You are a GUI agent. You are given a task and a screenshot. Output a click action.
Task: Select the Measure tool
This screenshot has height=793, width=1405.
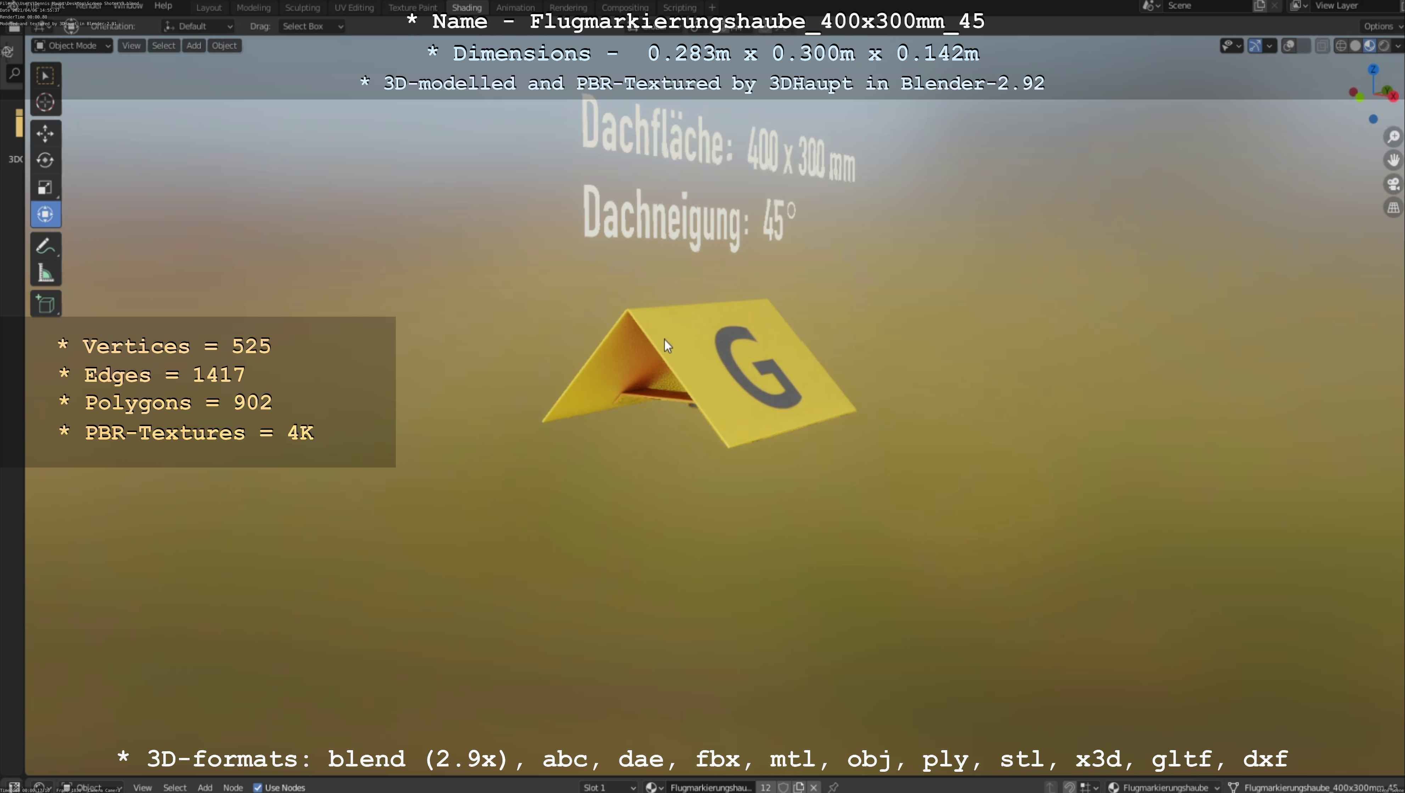pos(45,273)
